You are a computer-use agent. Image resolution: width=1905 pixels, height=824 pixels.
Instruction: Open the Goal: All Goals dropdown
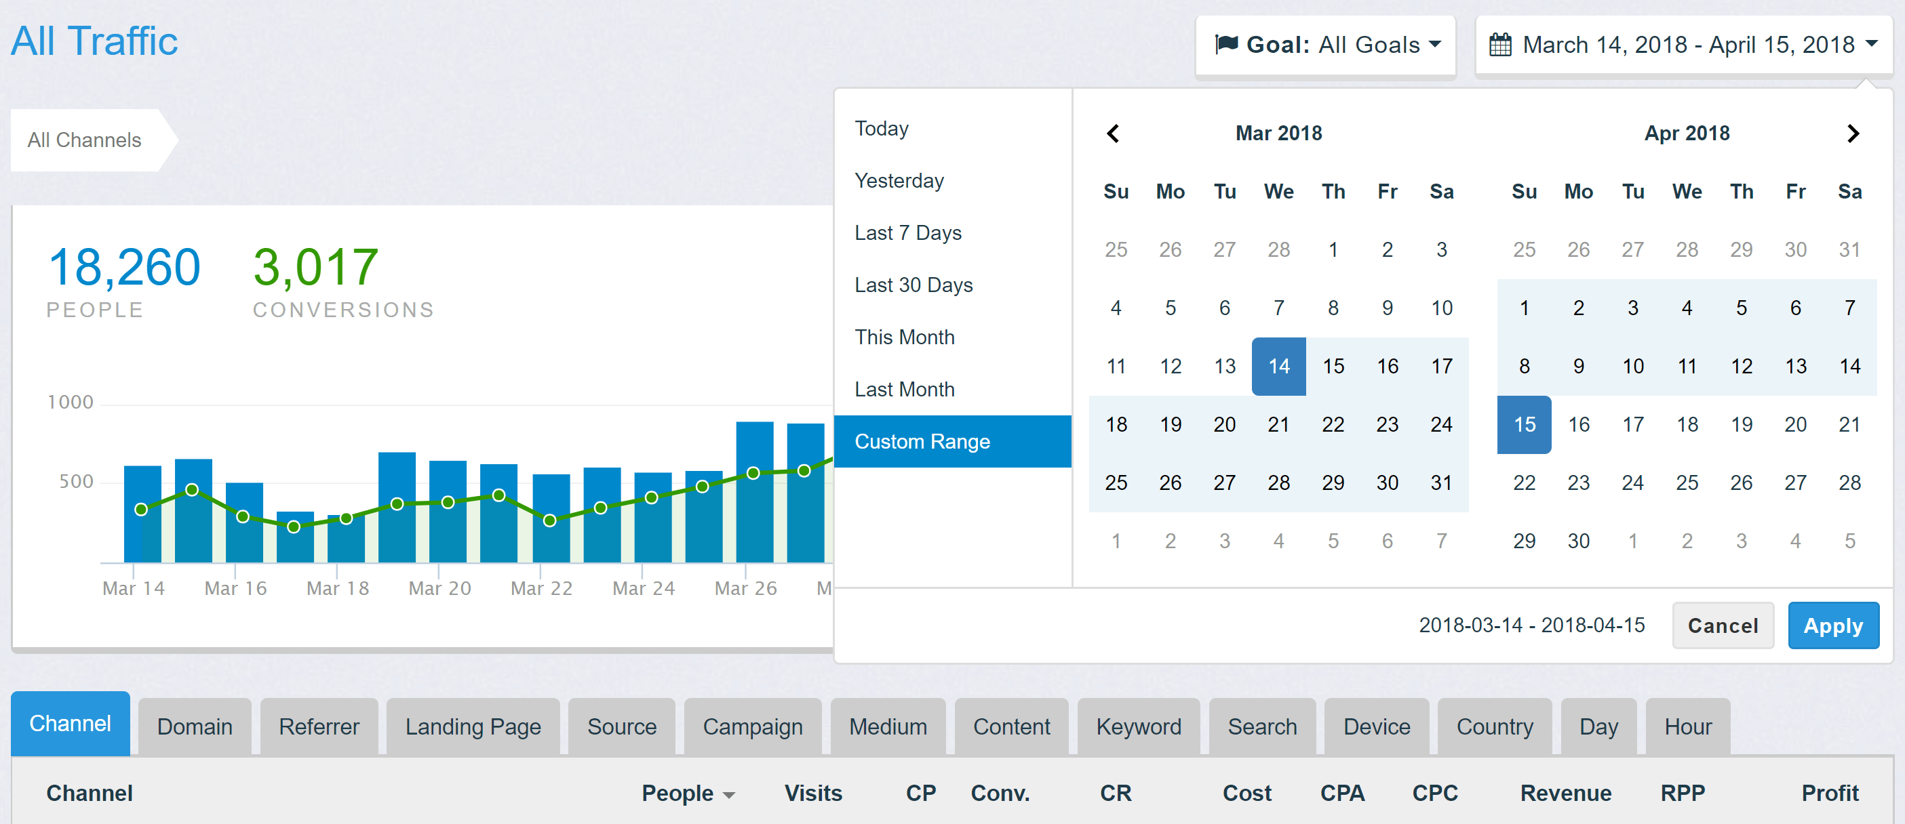1327,45
